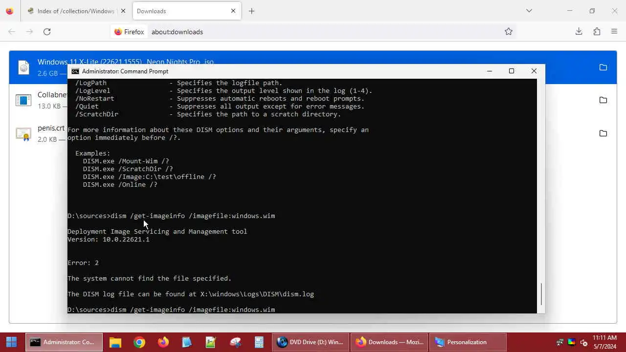Image resolution: width=626 pixels, height=352 pixels.
Task: Open File Explorer from the taskbar
Action: (115, 342)
